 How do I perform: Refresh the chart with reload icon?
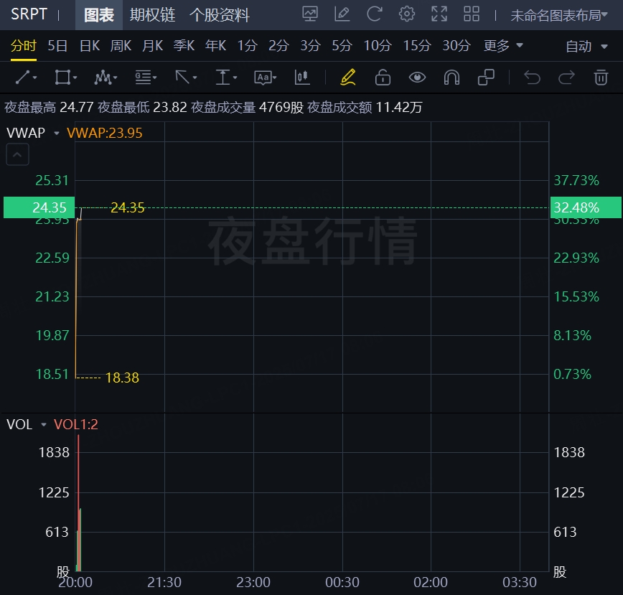coord(374,14)
